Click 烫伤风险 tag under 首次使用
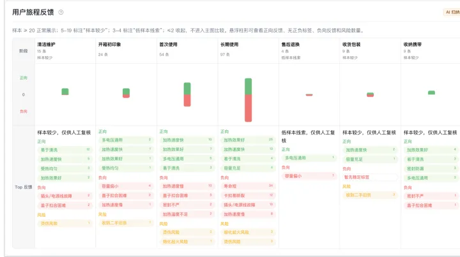460x257 pixels. (187, 232)
